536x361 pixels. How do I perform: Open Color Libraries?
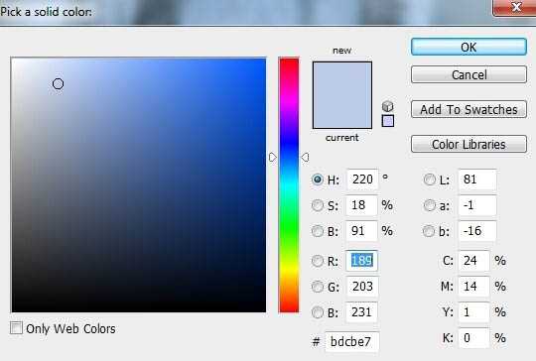click(x=469, y=144)
